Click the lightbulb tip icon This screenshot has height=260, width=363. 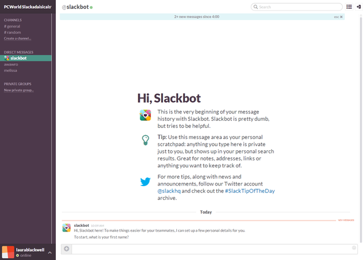[145, 140]
